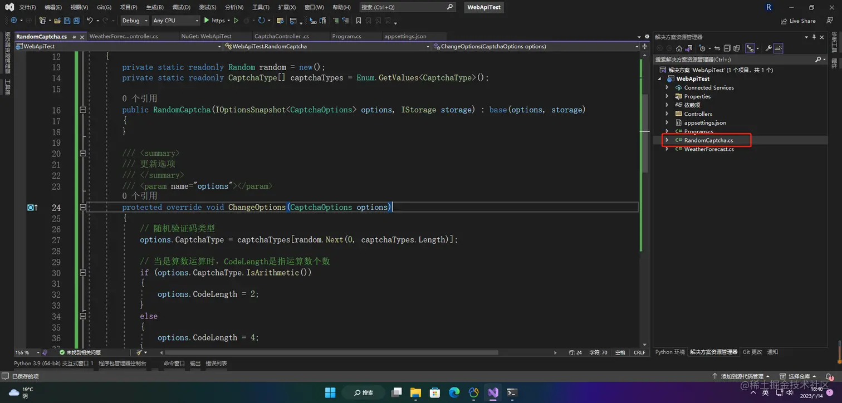Collapse the if block at line 30
Viewport: 842px width, 403px height.
(83, 273)
